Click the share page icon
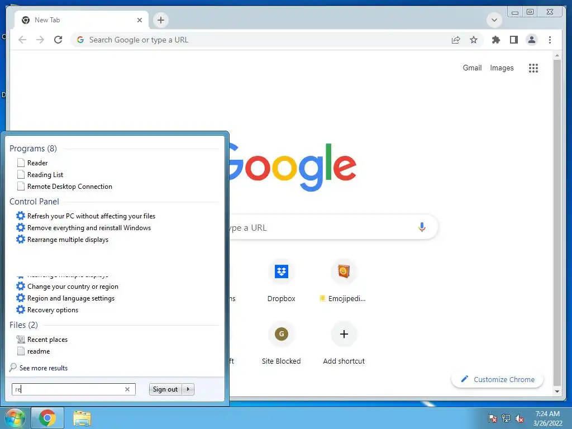The image size is (572, 429). coord(456,40)
